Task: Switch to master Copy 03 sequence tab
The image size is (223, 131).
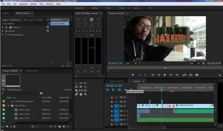Action: point(116,81)
